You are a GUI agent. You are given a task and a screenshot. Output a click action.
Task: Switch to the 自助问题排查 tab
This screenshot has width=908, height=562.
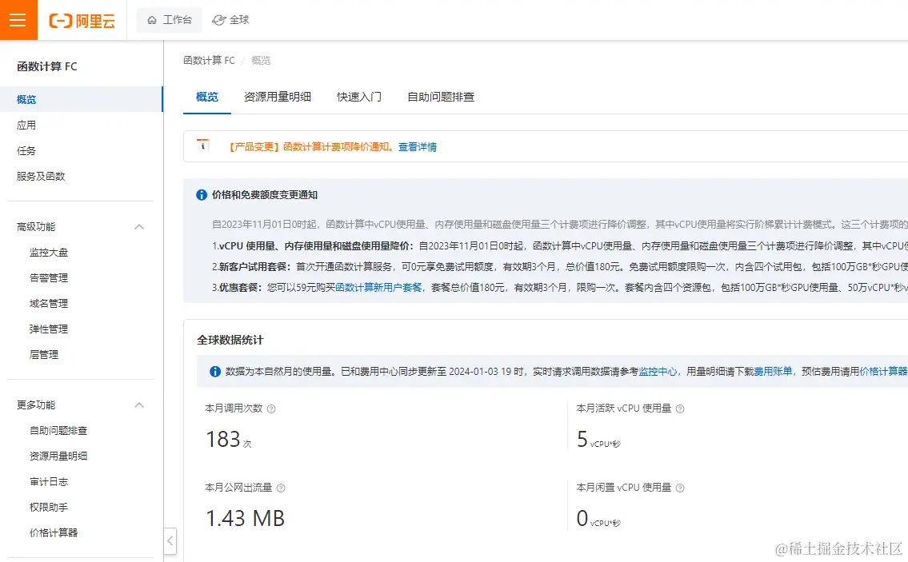tap(441, 97)
